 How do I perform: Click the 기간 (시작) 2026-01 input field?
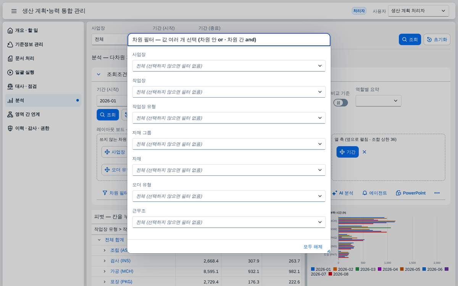(112, 101)
